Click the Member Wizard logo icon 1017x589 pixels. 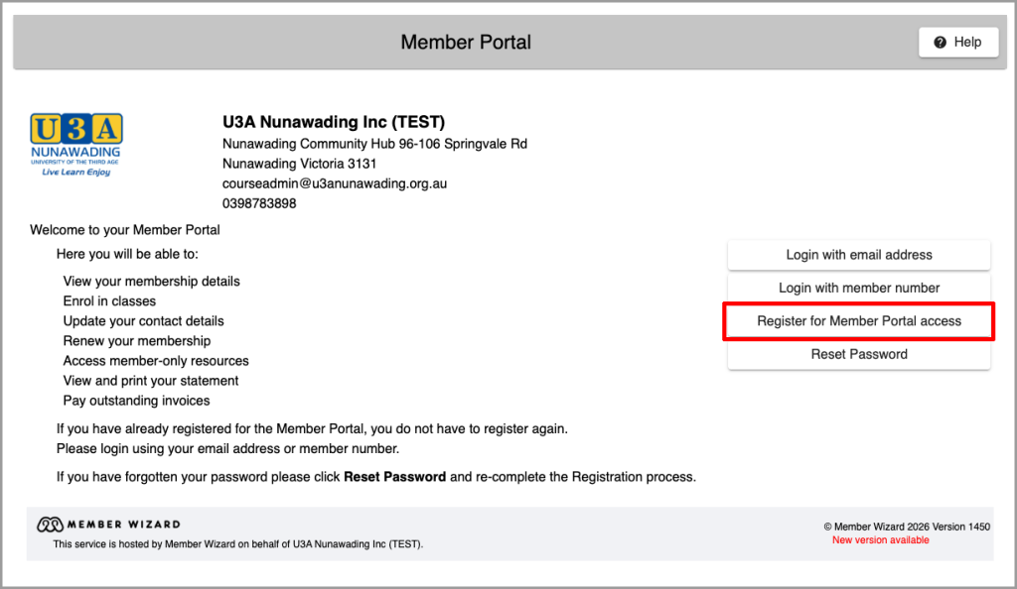click(x=50, y=525)
